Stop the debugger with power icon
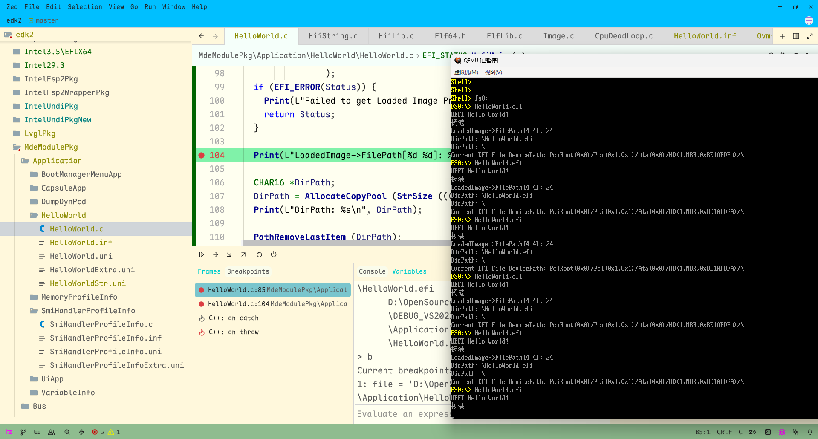Image resolution: width=818 pixels, height=439 pixels. coord(274,254)
